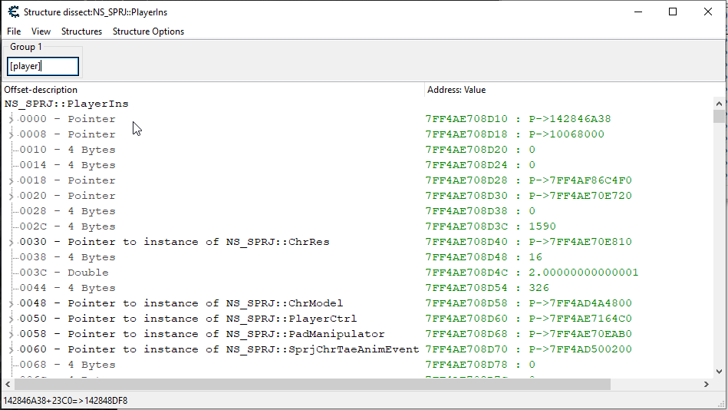Open the Structure Options menu
This screenshot has width=728, height=410.
tap(148, 31)
